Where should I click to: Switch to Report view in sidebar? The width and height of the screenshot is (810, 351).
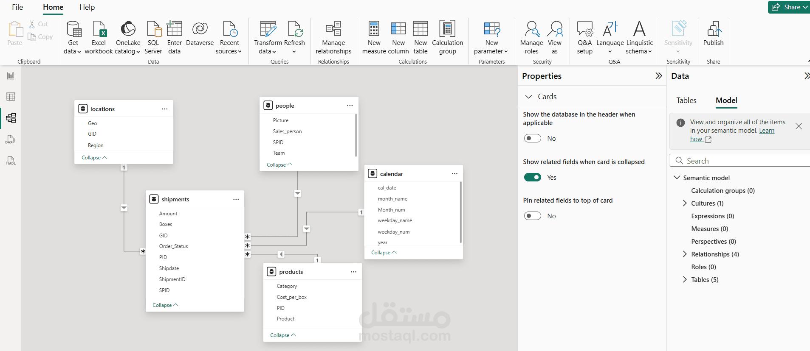[11, 76]
